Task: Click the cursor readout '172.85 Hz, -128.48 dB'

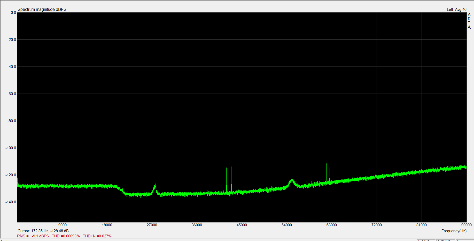Action: pyautogui.click(x=50, y=231)
